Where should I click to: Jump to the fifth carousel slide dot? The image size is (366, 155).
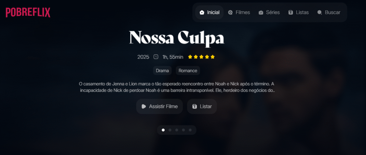(190, 130)
